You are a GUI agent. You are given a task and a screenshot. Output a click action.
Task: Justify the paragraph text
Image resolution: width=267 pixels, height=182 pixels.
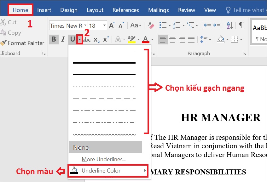[x=191, y=39]
